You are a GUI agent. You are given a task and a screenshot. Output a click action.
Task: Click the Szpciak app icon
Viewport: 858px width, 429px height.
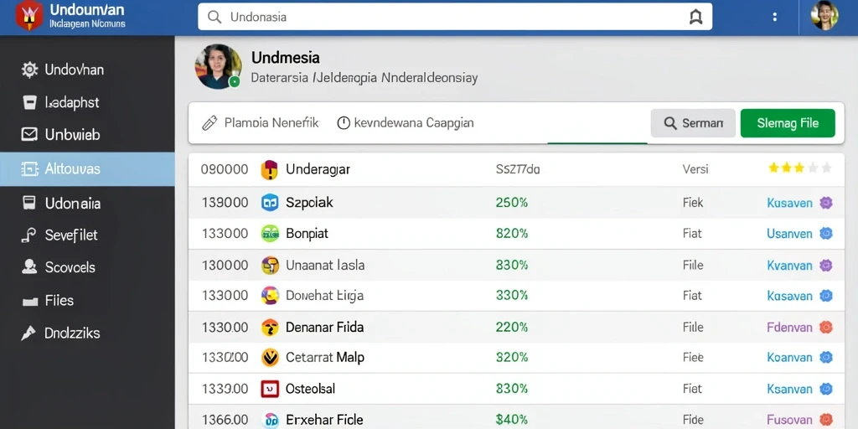271,203
